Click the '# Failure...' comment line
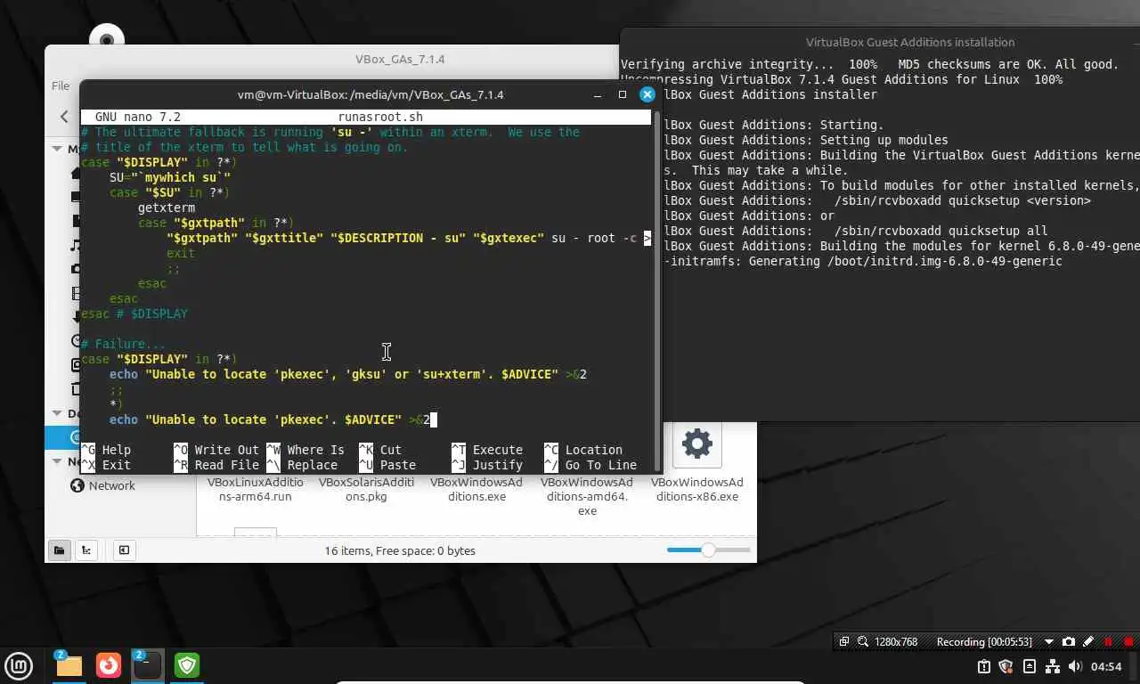Viewport: 1140px width, 684px height. [124, 344]
